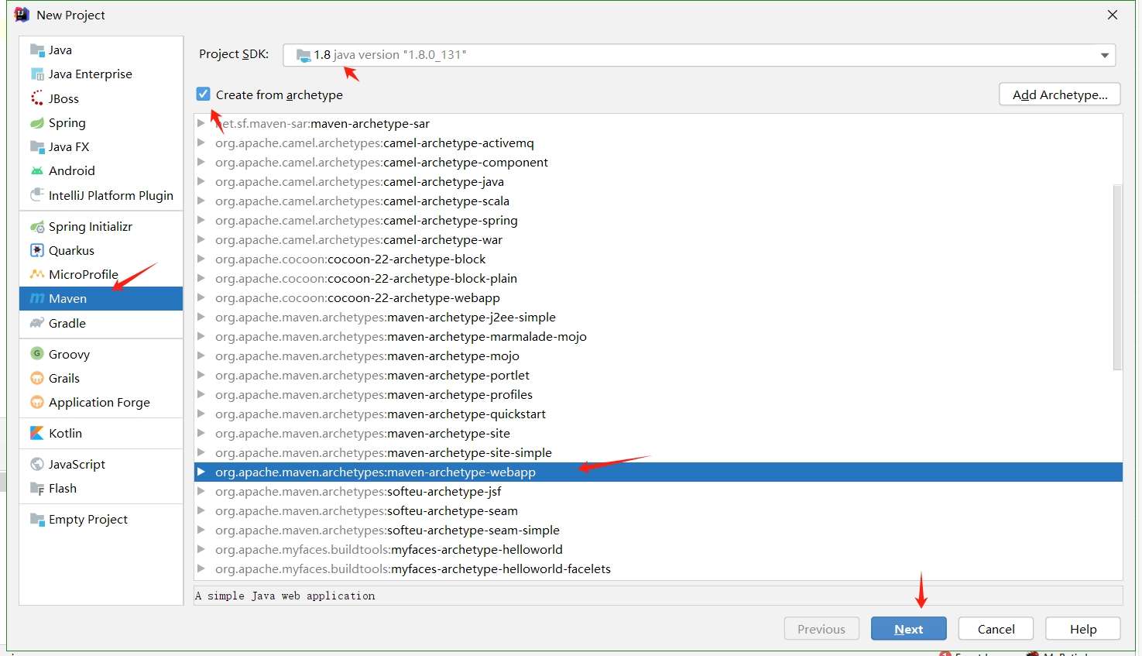This screenshot has width=1142, height=656.
Task: Choose the Kotlin project icon
Action: (37, 433)
